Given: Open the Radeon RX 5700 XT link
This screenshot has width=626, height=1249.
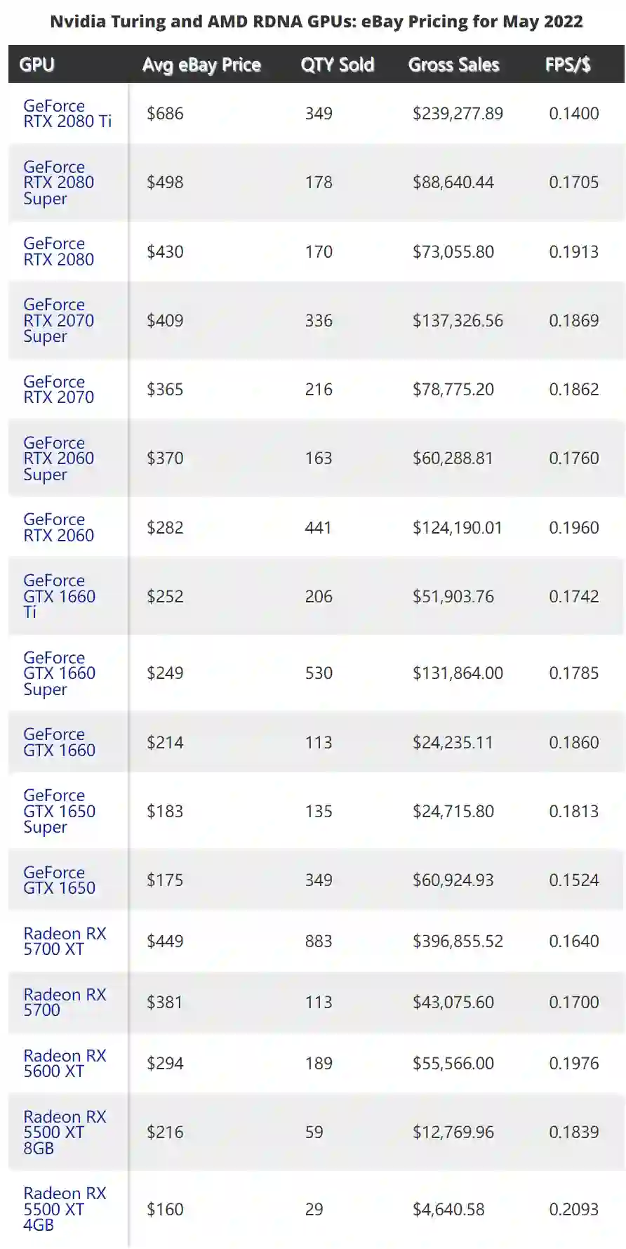Looking at the screenshot, I should (65, 941).
